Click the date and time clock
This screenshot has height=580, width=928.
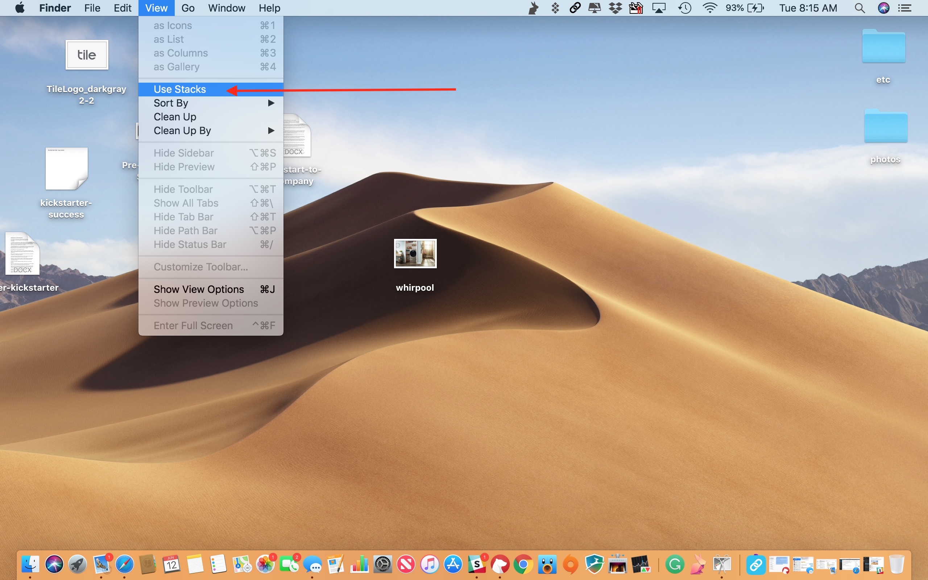coord(808,8)
